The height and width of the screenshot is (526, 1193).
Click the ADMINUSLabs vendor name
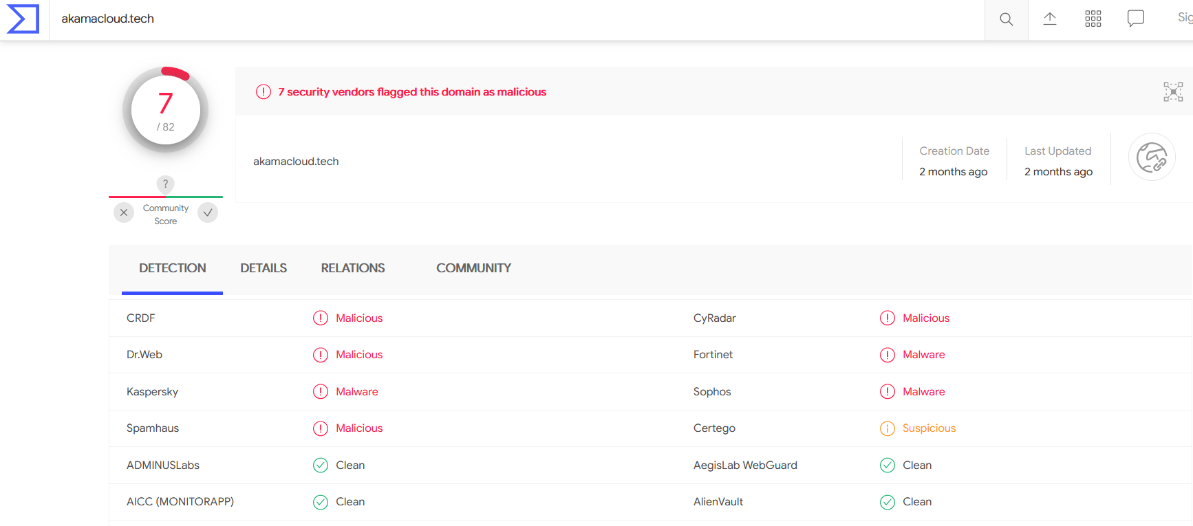click(x=163, y=465)
